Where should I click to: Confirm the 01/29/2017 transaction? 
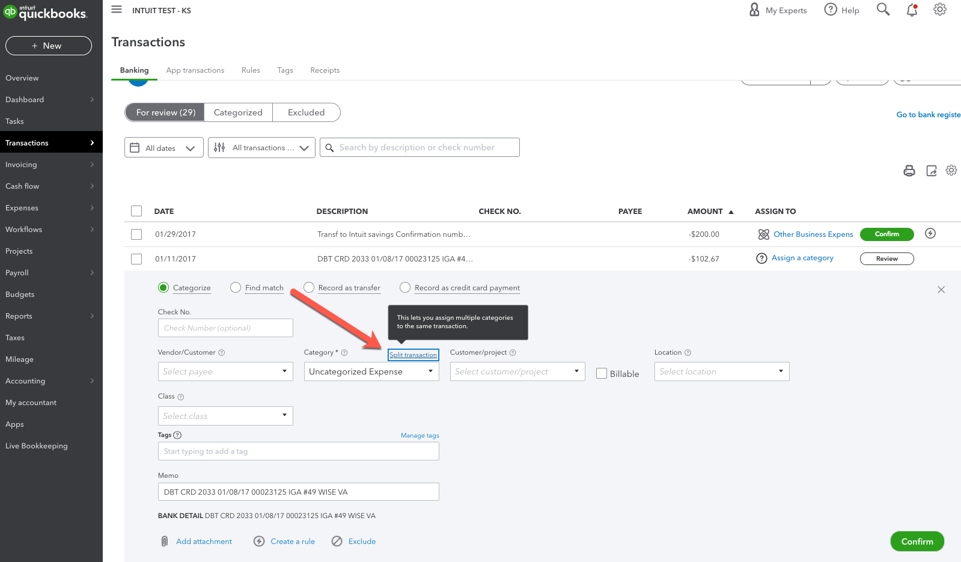887,234
